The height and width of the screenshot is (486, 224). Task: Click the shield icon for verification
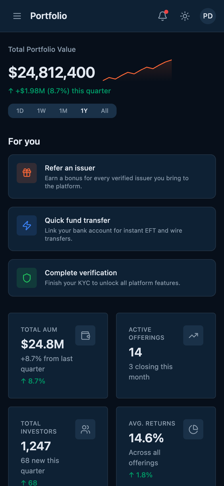pos(26,278)
